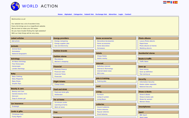Open the Daniela beauty clinic link
Screen dimensions: 189x118
click(x=20, y=94)
